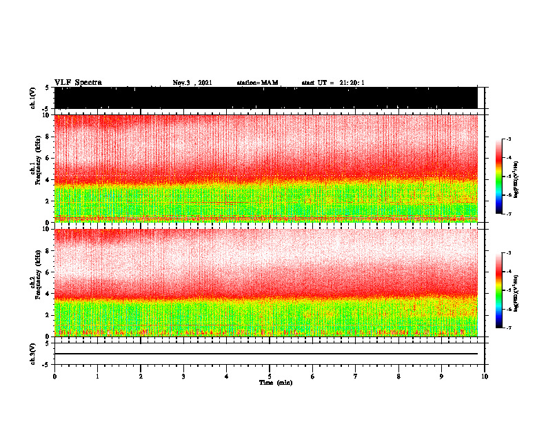Click the "5" minute time tick label
This screenshot has height=422, width=546.
click(270, 376)
